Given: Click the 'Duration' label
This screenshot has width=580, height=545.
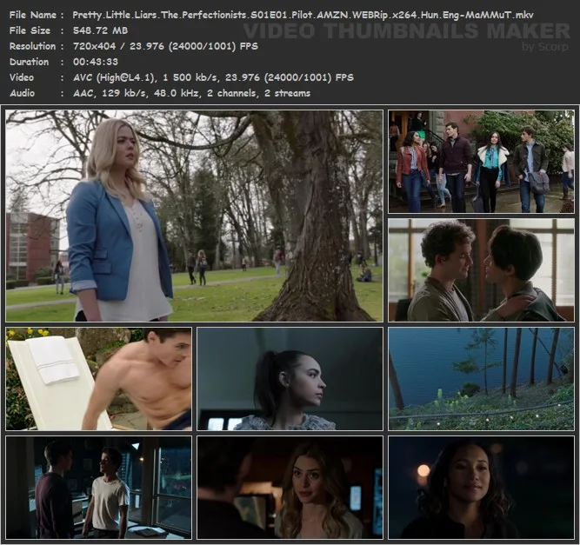Looking at the screenshot, I should click(x=29, y=62).
